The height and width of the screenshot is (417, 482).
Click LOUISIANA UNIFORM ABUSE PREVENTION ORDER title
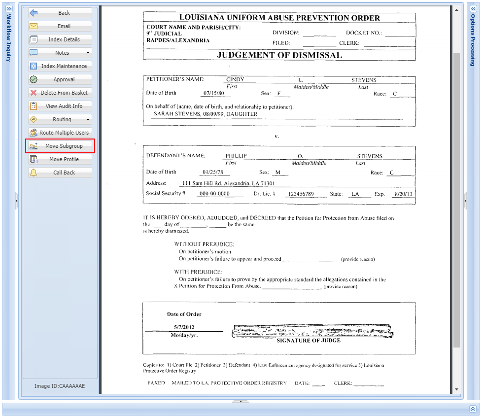(x=279, y=18)
